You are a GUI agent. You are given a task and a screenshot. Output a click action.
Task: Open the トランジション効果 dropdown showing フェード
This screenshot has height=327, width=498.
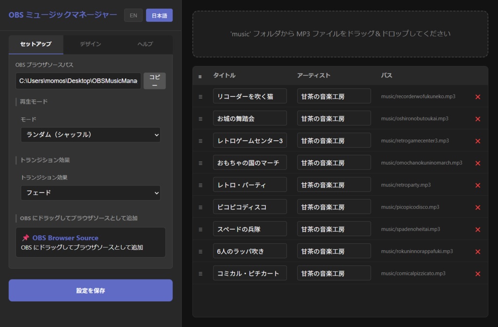(90, 193)
